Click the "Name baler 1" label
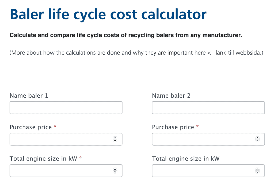274x183 pixels. pos(29,96)
